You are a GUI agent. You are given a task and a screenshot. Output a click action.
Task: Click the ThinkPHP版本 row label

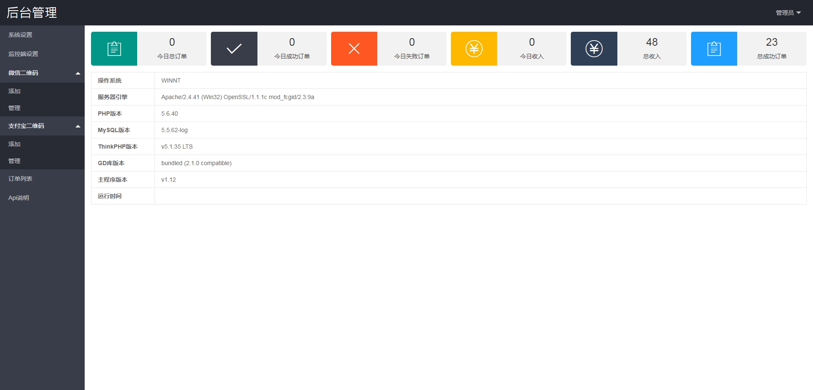pos(118,147)
